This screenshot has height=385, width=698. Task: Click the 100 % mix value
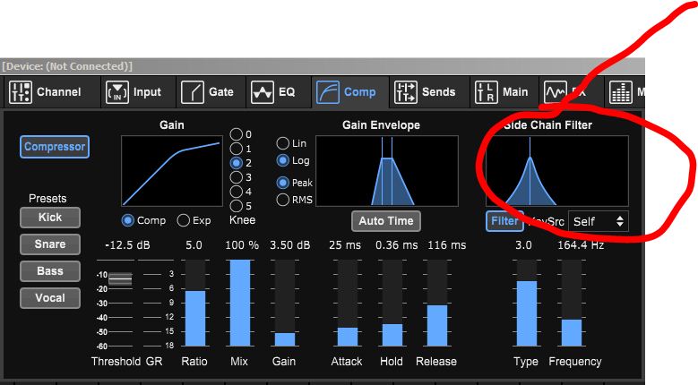pos(242,245)
